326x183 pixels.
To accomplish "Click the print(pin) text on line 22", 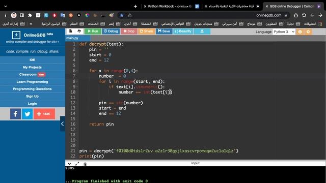I will tap(92, 156).
